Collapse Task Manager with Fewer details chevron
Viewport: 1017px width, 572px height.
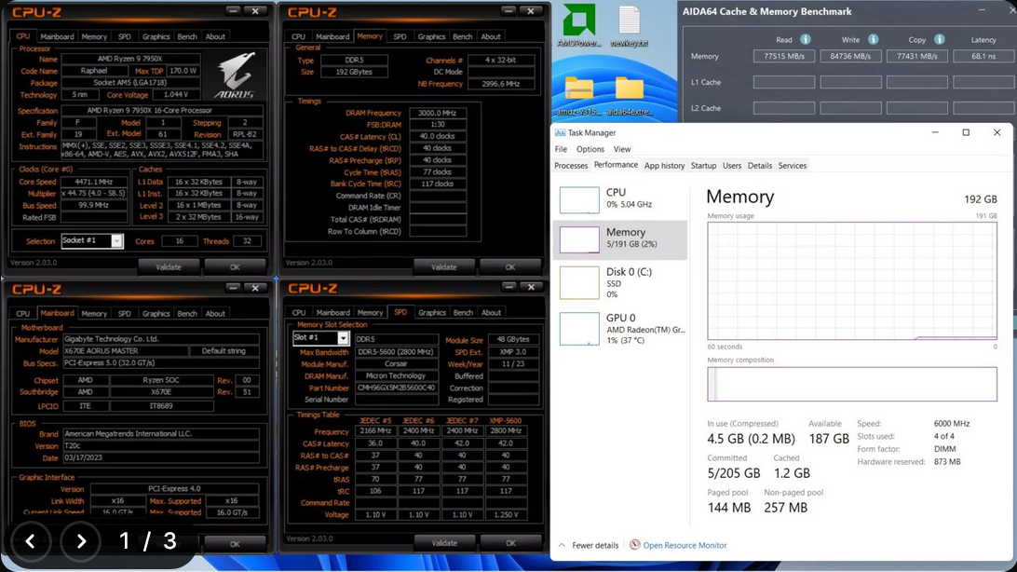(562, 545)
